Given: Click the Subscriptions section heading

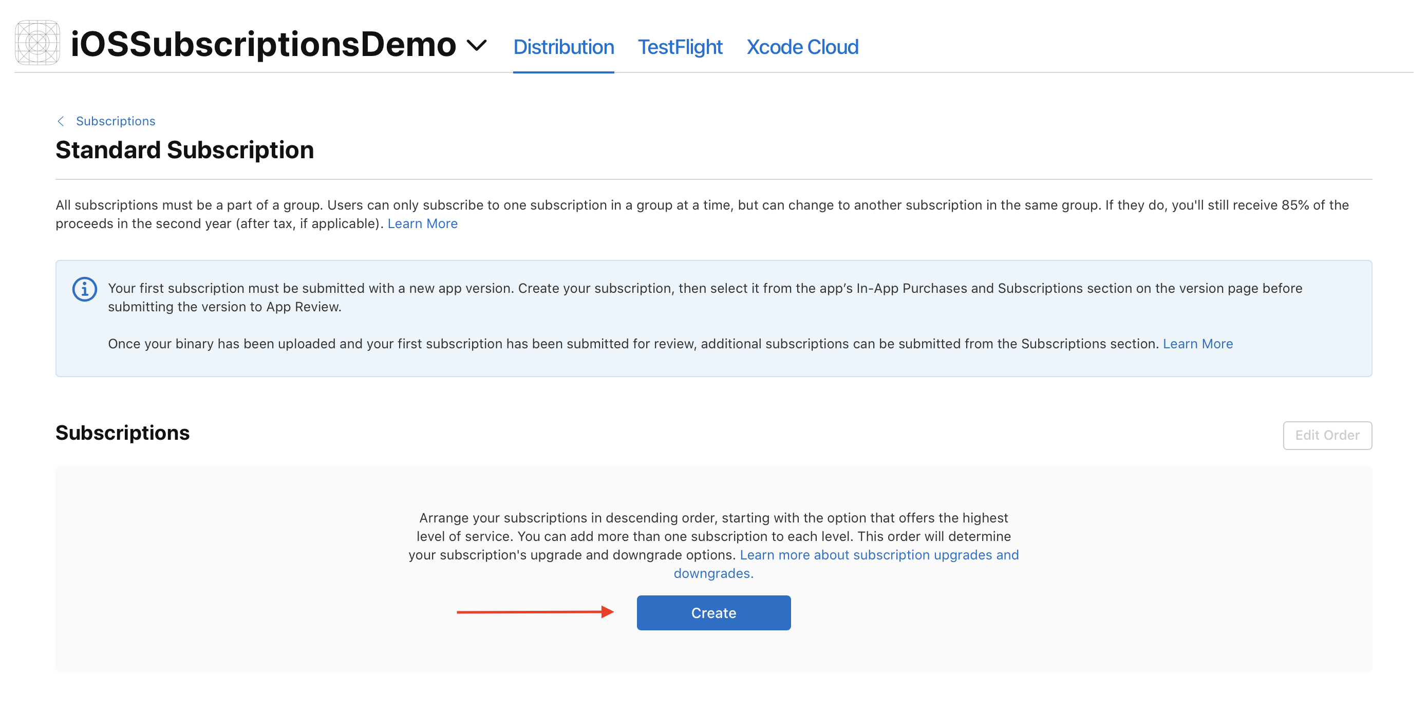Looking at the screenshot, I should [x=123, y=433].
